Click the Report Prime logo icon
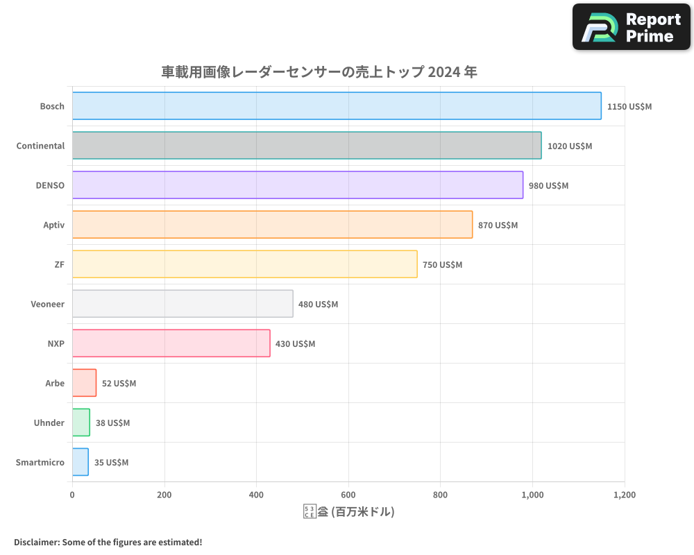Viewport: 694px width, 555px height. coord(598,26)
